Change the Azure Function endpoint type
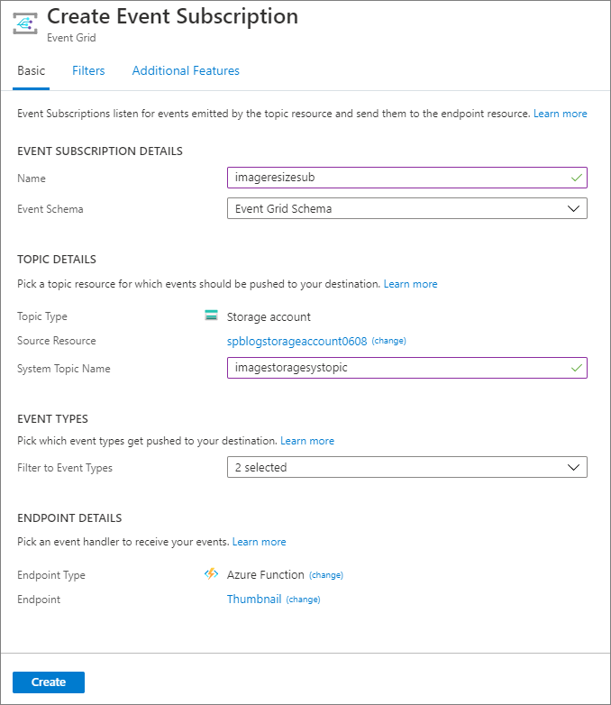 click(x=326, y=575)
